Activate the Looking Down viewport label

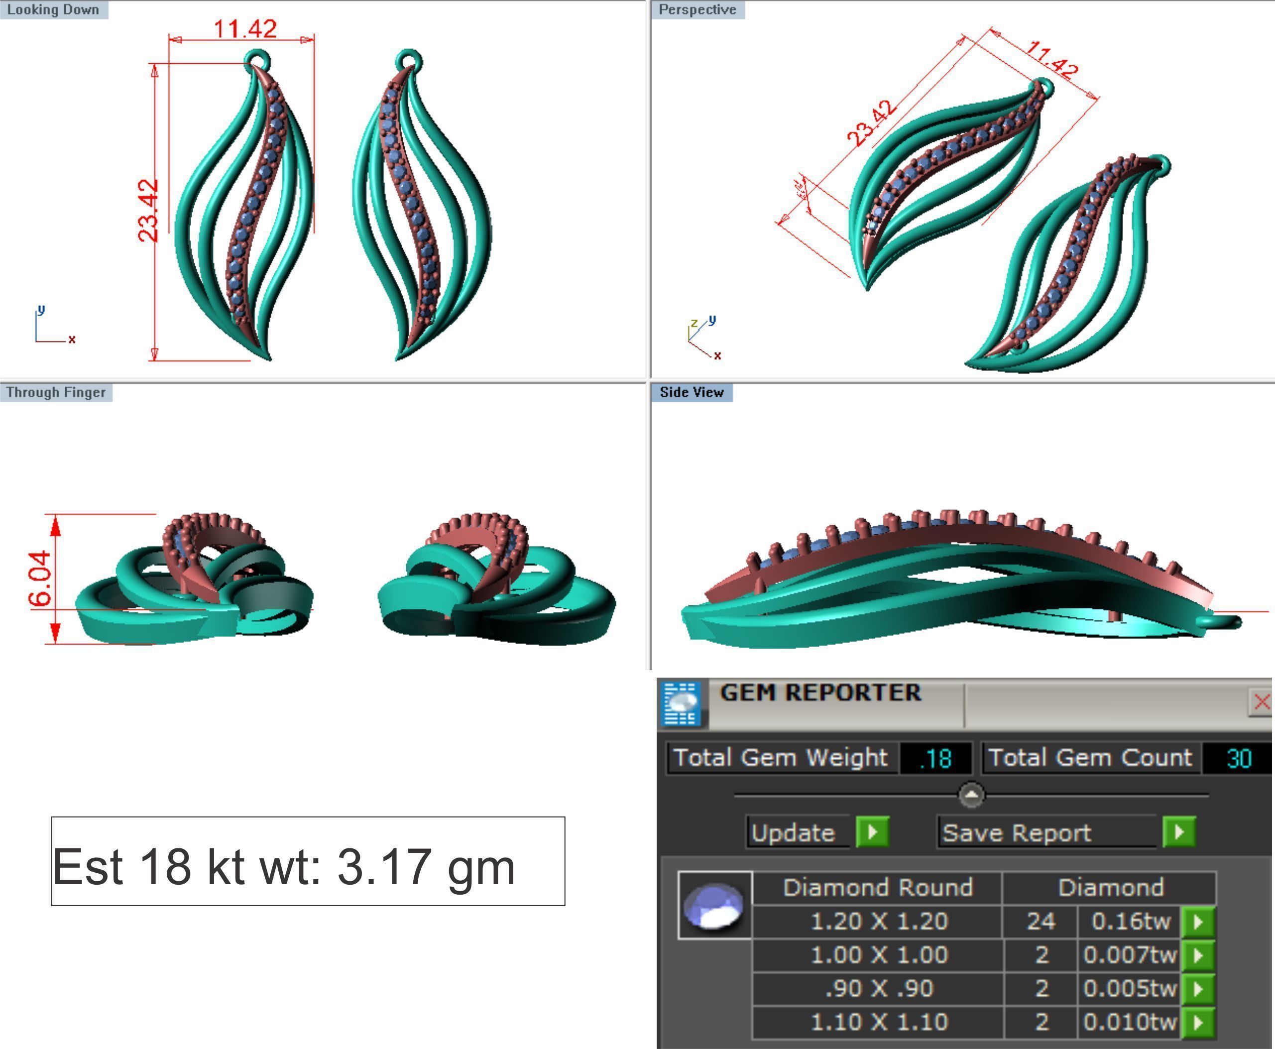(x=53, y=9)
